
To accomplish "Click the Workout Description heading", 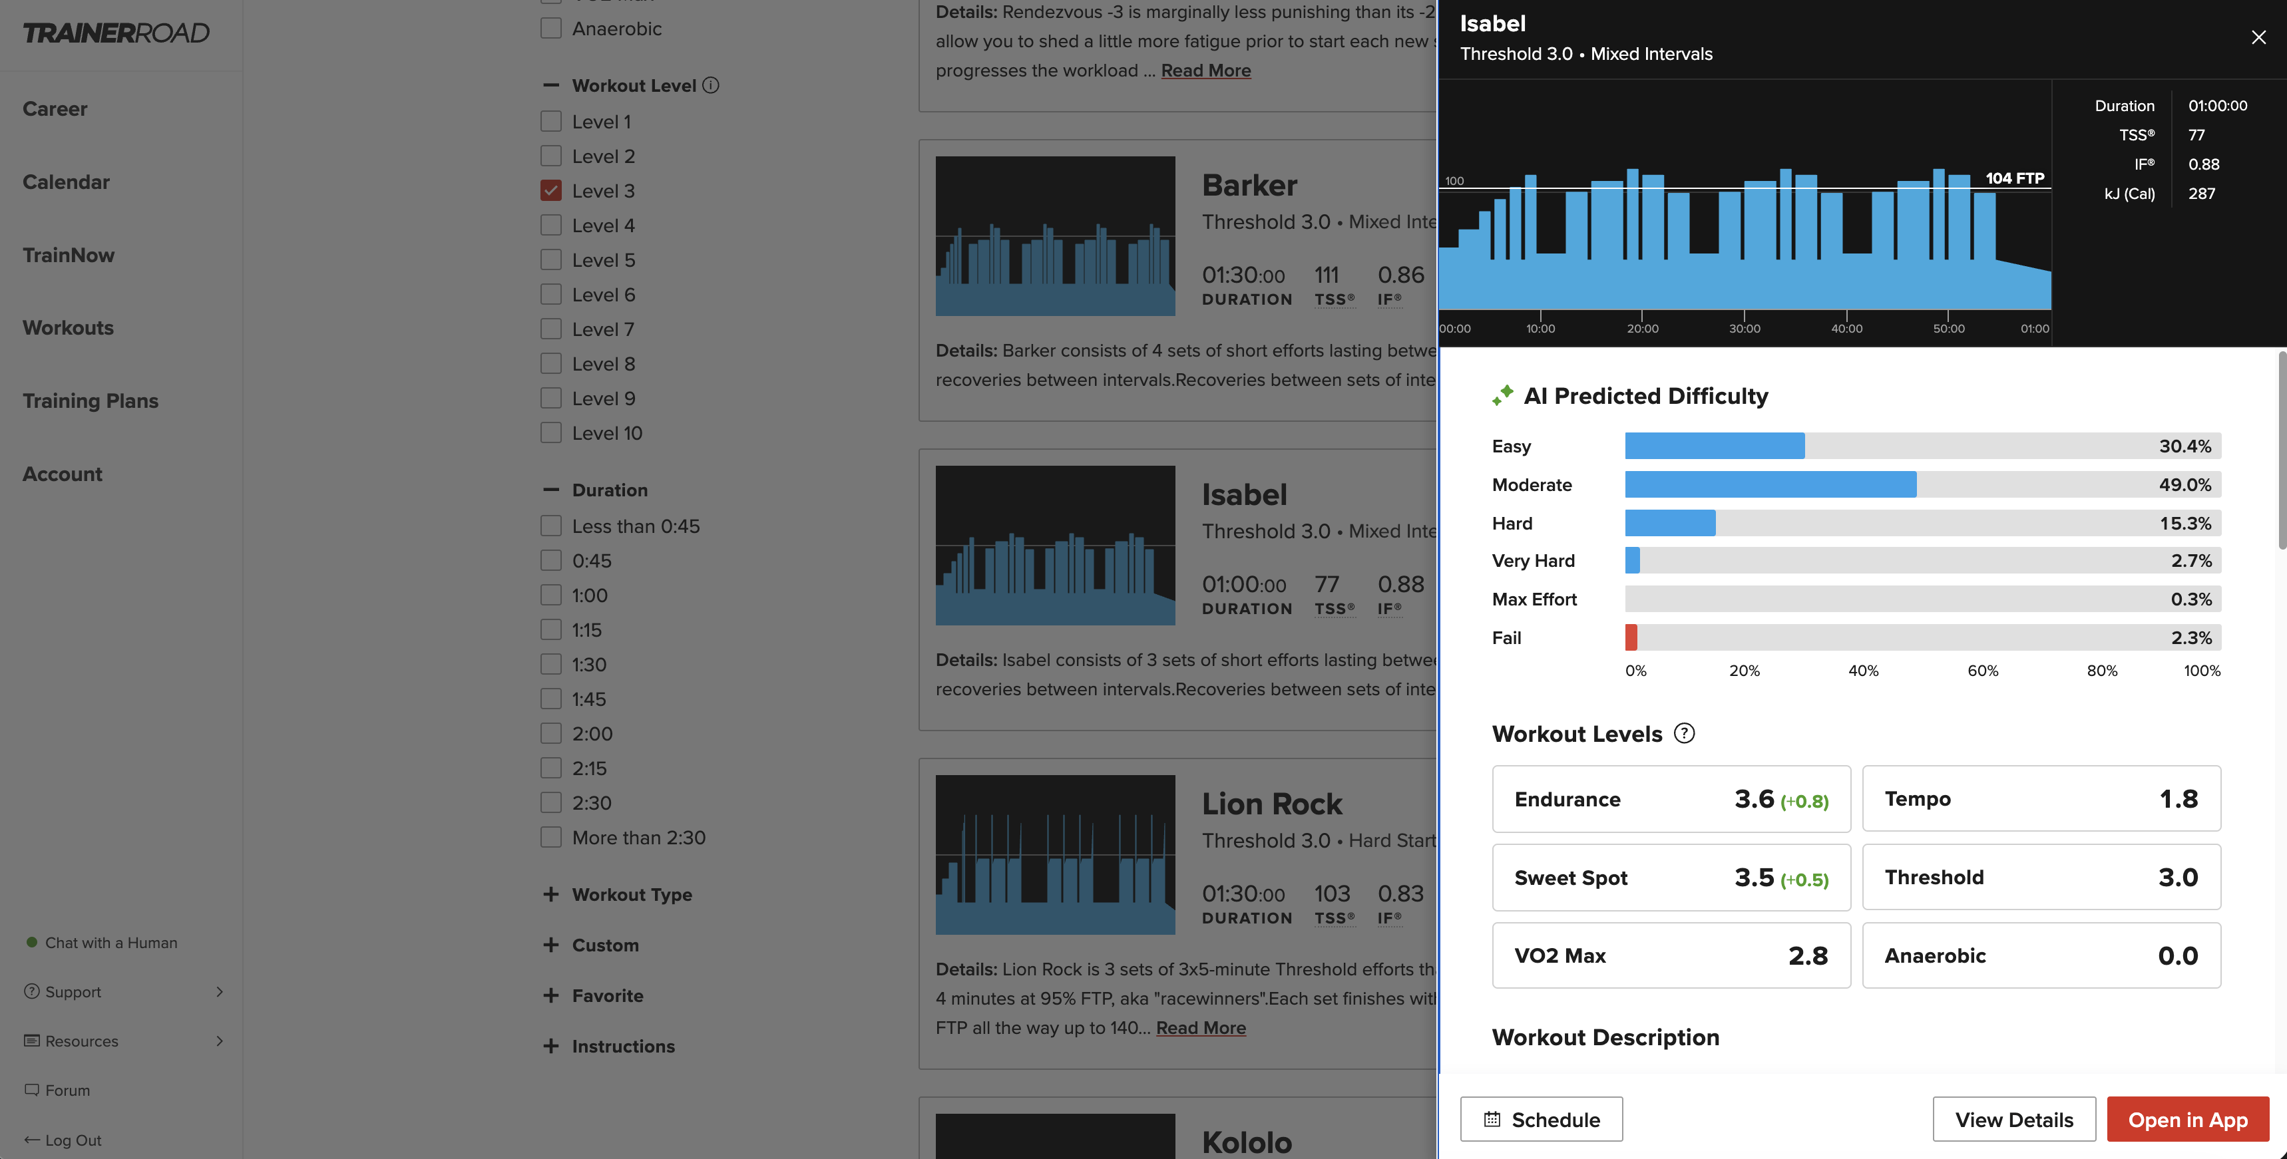I will click(x=1605, y=1037).
